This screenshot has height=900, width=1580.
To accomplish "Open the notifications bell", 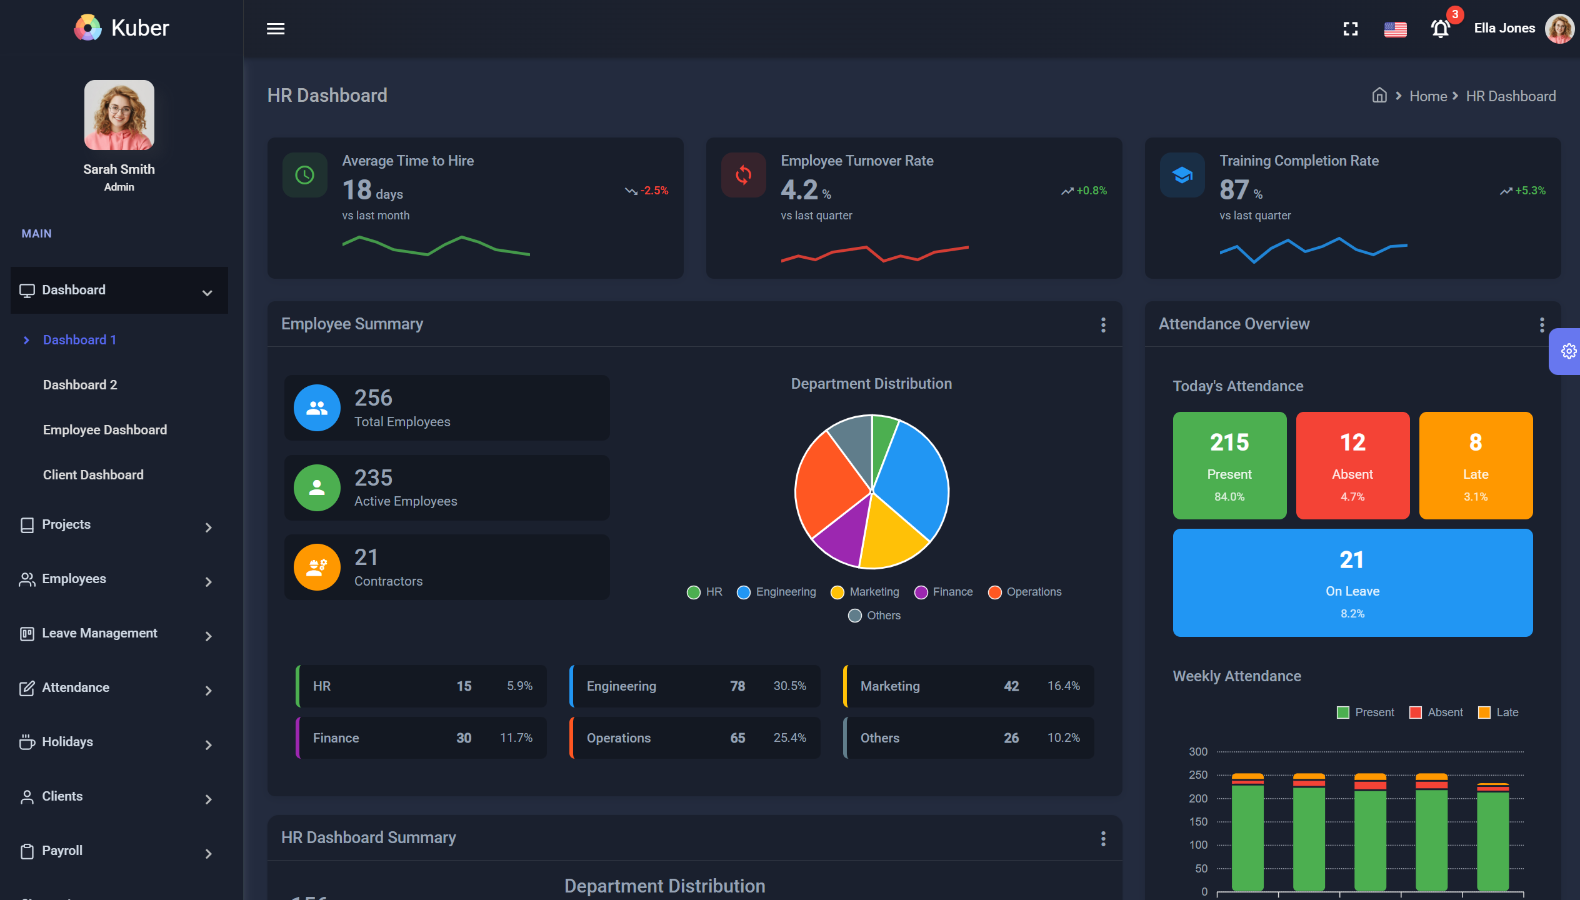I will tap(1440, 29).
